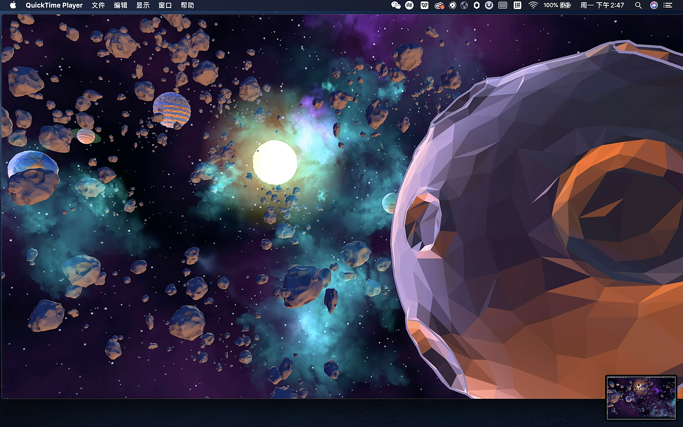Click the circular disc icon in menu bar
This screenshot has width=683, height=427.
coord(452,5)
